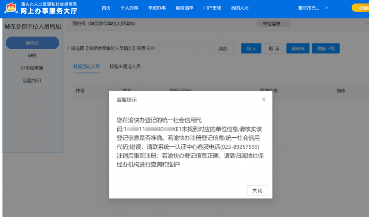Click the 模板下载 template download button
The image size is (369, 217).
point(326,49)
